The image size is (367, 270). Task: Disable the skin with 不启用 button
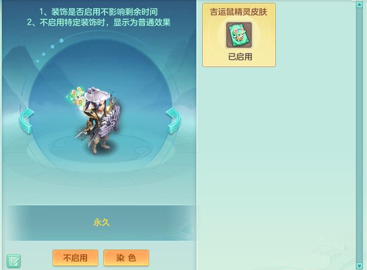pyautogui.click(x=75, y=258)
